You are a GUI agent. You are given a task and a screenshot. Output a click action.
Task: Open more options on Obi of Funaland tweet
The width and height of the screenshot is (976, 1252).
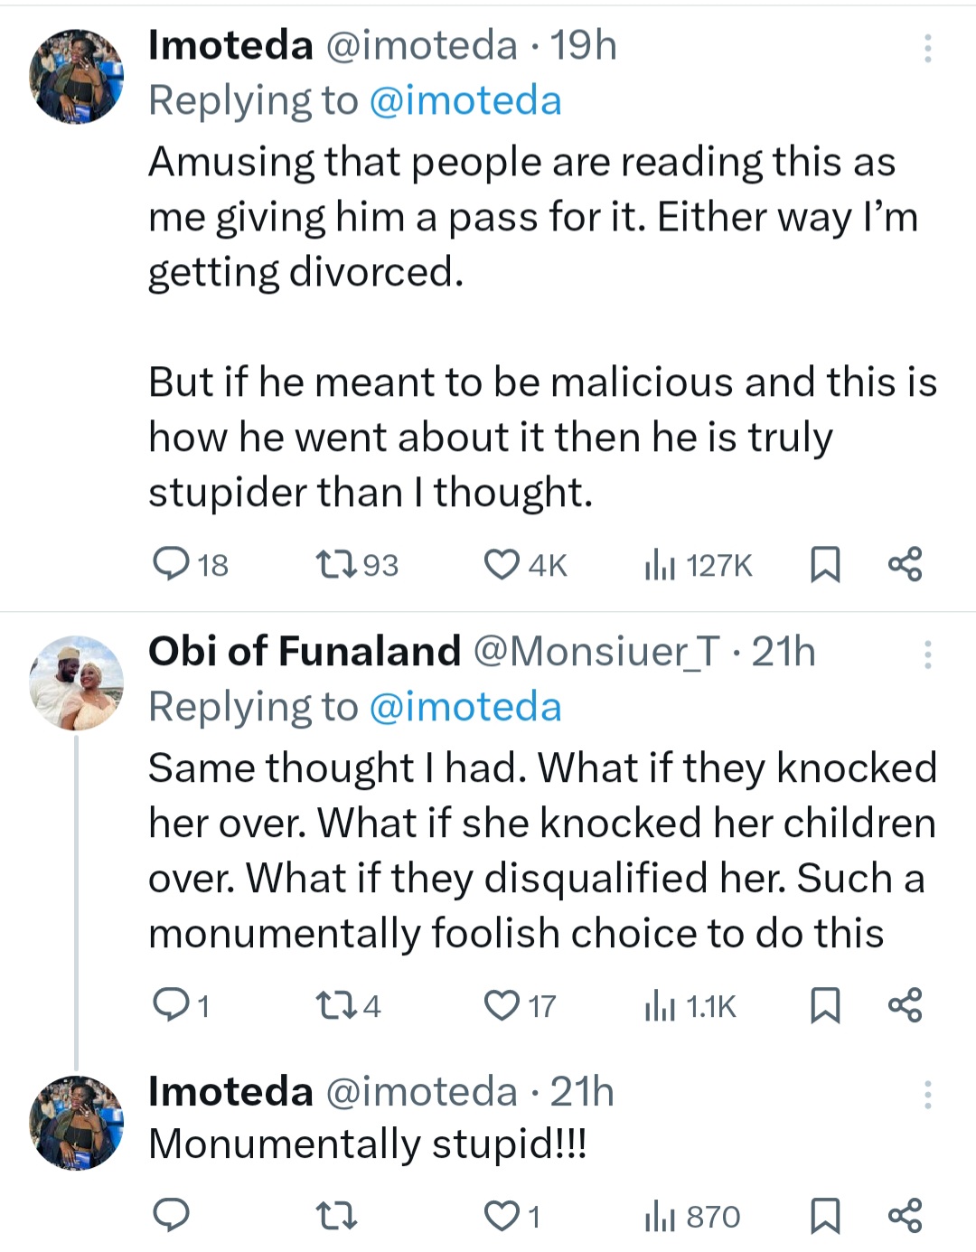coord(927,654)
